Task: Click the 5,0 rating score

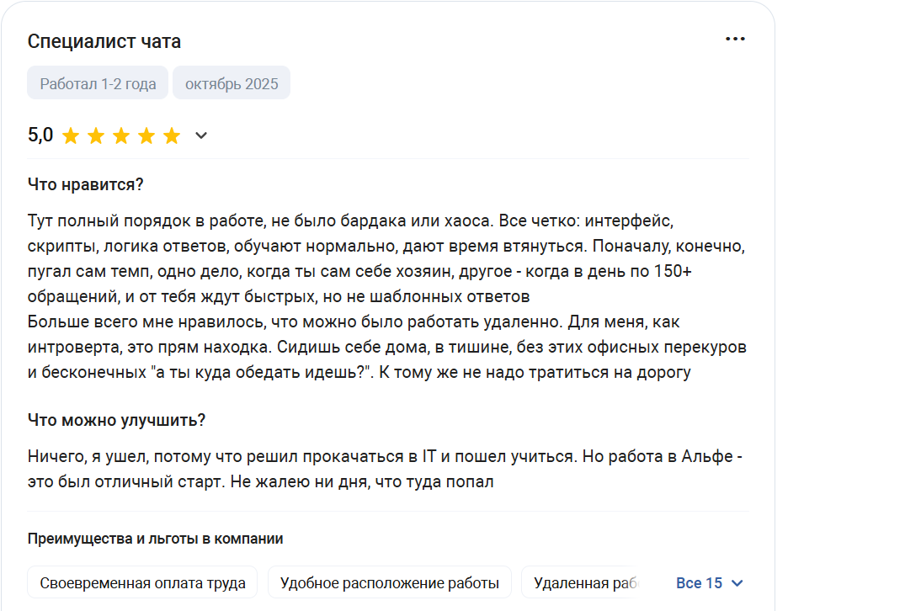Action: pos(40,135)
